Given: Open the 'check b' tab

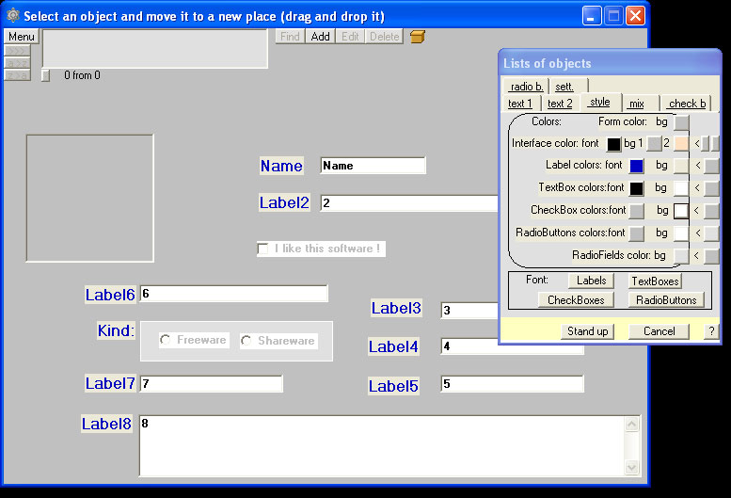Looking at the screenshot, I should click(x=687, y=104).
